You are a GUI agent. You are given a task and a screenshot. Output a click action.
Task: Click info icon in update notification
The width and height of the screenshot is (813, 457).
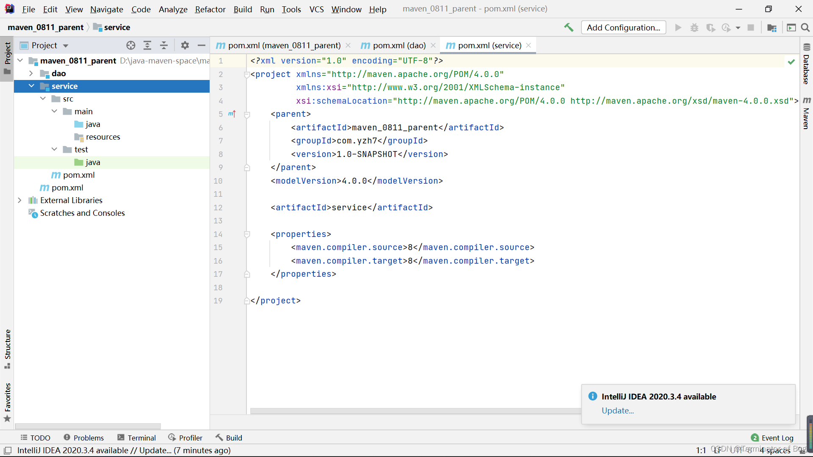[593, 396]
